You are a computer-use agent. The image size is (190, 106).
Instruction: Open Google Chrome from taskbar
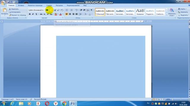point(64,103)
